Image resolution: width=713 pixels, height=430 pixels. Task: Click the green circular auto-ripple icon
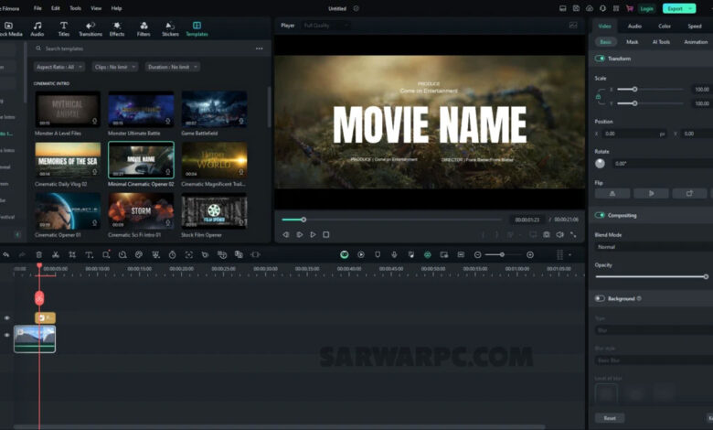click(x=345, y=255)
